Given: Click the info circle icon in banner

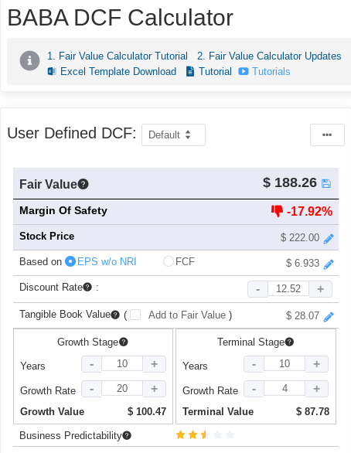Looking at the screenshot, I should (29, 60).
